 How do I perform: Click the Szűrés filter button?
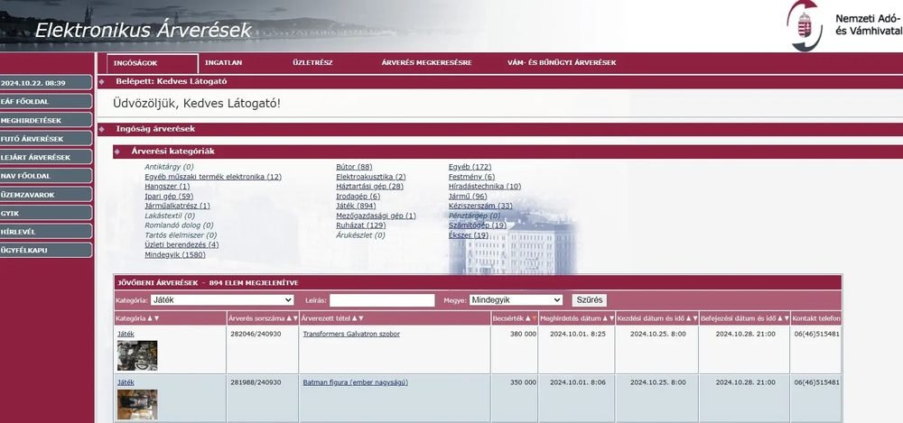[589, 299]
